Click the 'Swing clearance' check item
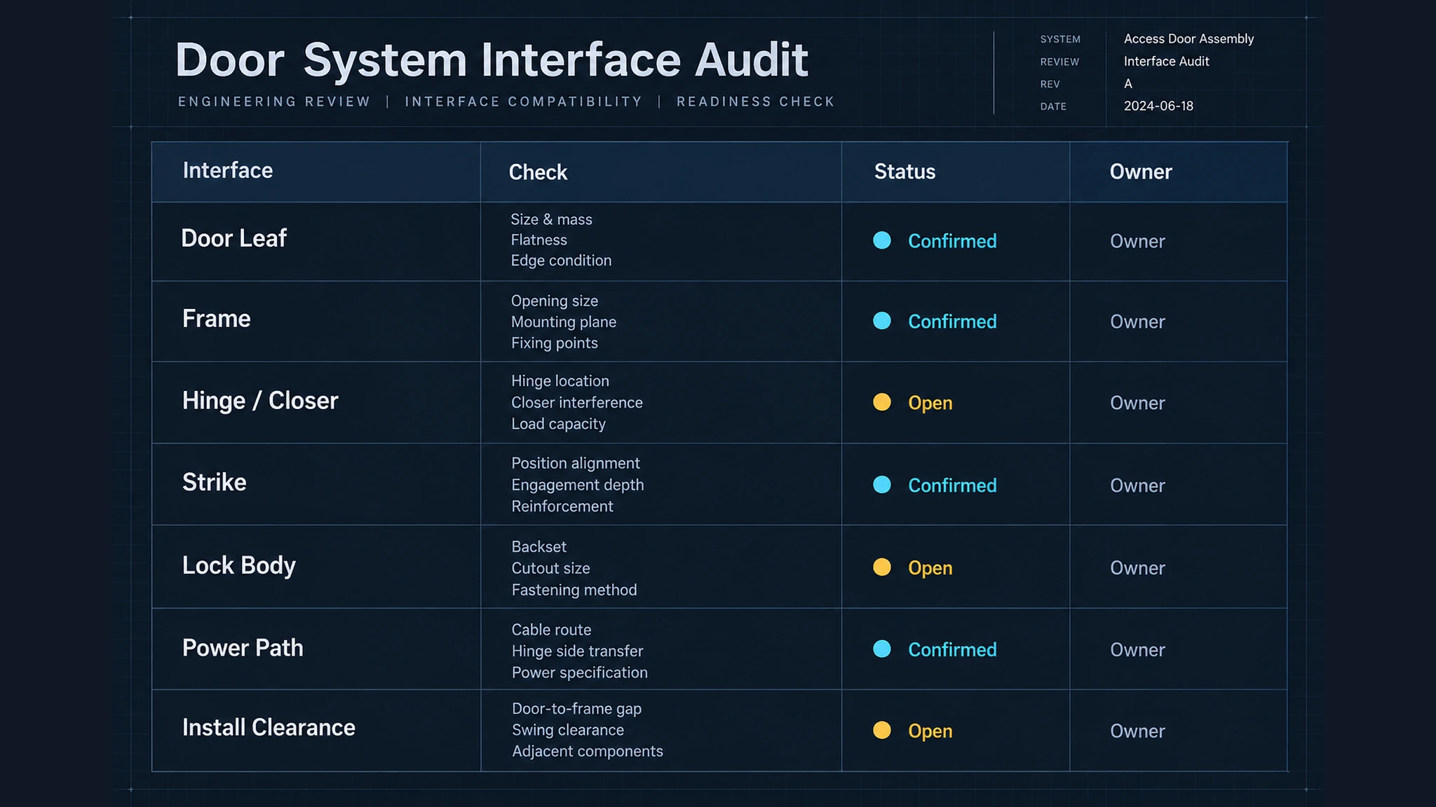Viewport: 1436px width, 807px height. [567, 730]
